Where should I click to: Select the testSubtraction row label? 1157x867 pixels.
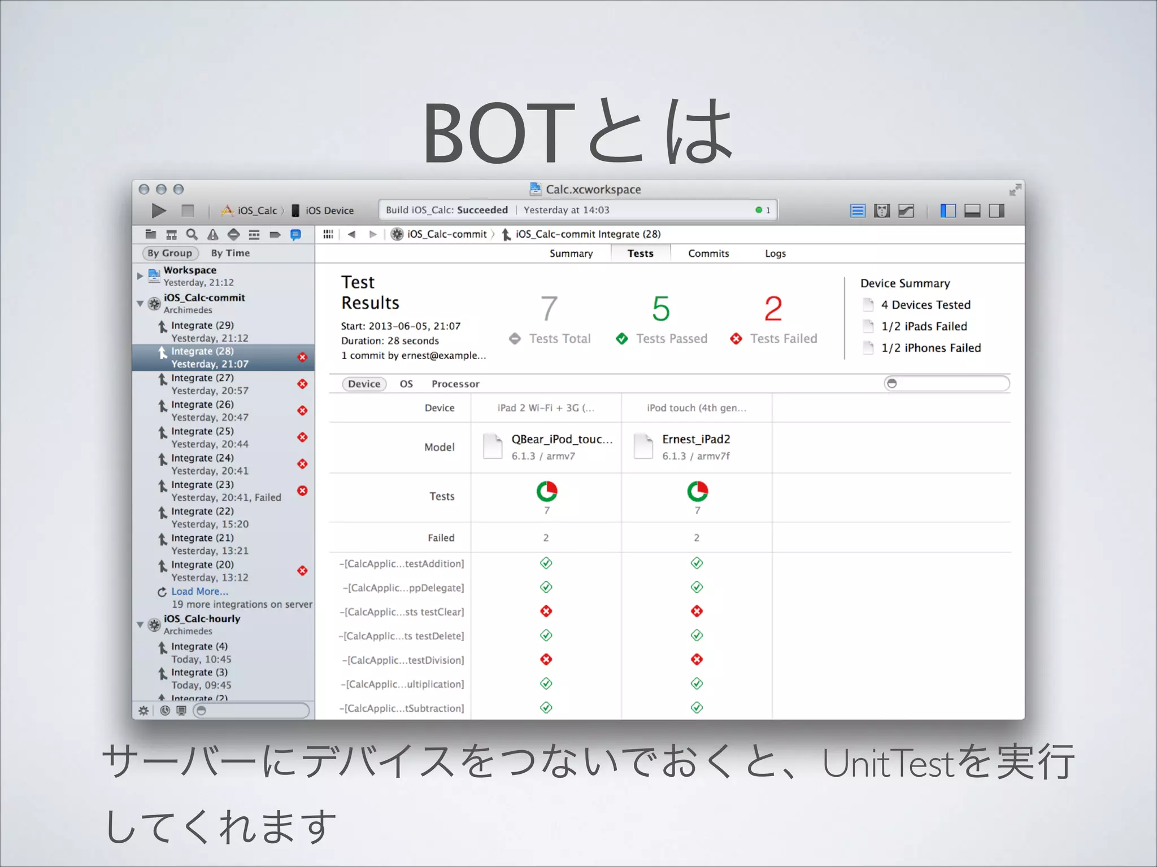coord(402,708)
